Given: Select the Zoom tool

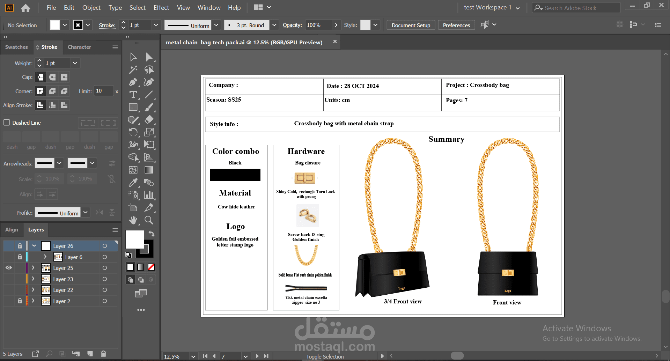Looking at the screenshot, I should tap(149, 220).
